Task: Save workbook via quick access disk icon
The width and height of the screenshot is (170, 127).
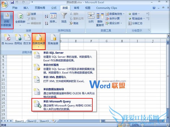Action: (12, 2)
